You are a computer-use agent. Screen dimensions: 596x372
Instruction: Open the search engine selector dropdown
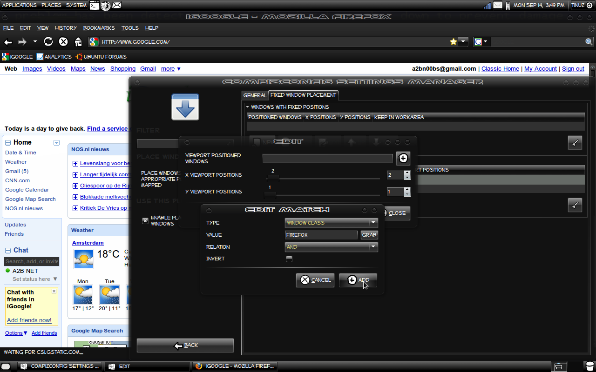coord(481,42)
